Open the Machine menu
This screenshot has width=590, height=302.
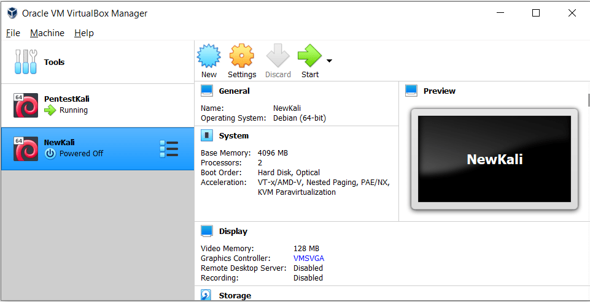point(47,33)
